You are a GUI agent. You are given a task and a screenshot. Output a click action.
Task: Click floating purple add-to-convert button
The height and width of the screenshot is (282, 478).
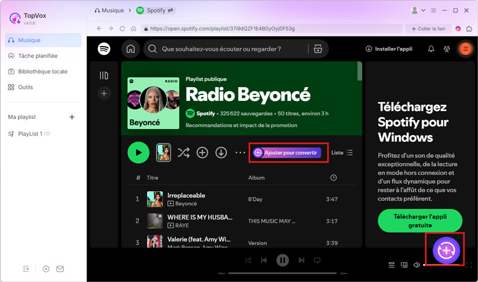coord(446,250)
